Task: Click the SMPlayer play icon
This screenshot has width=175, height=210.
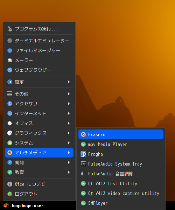Action: coord(83,203)
